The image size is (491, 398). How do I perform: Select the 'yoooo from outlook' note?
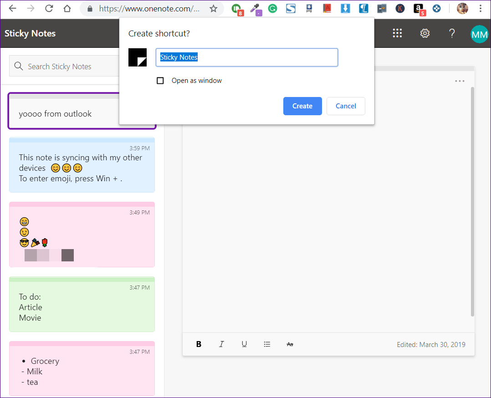point(64,111)
